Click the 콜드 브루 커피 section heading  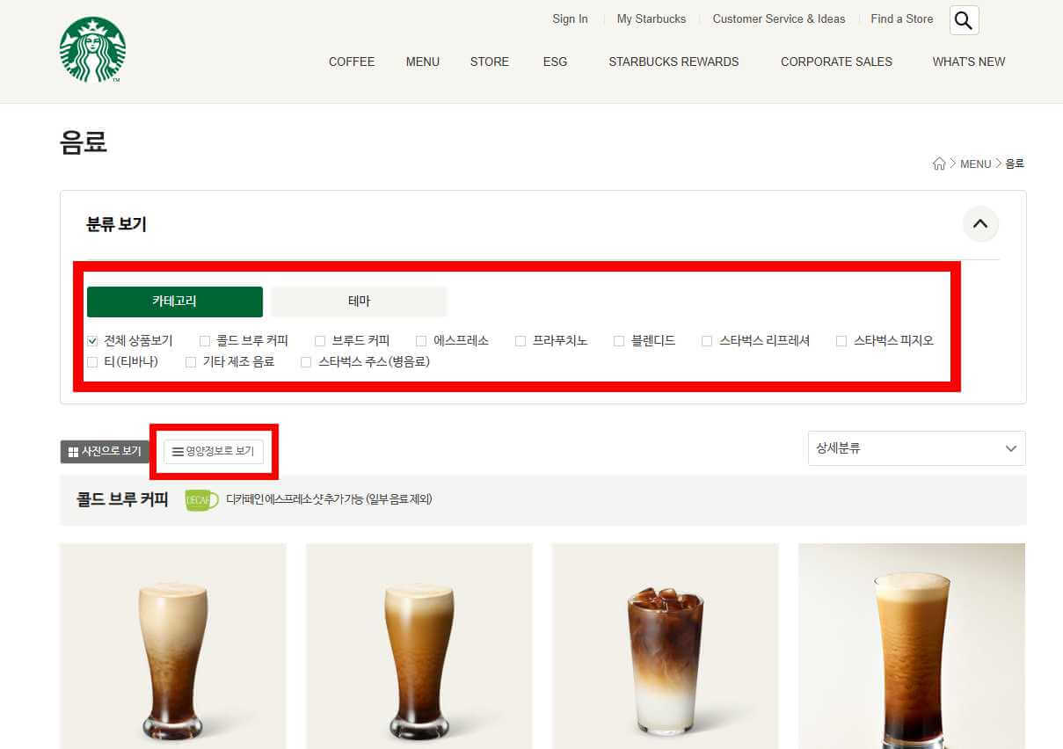tap(122, 500)
